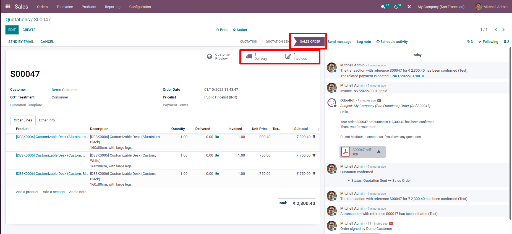Open the conversations chat icon in navbar
512x234 pixels.
click(383, 7)
